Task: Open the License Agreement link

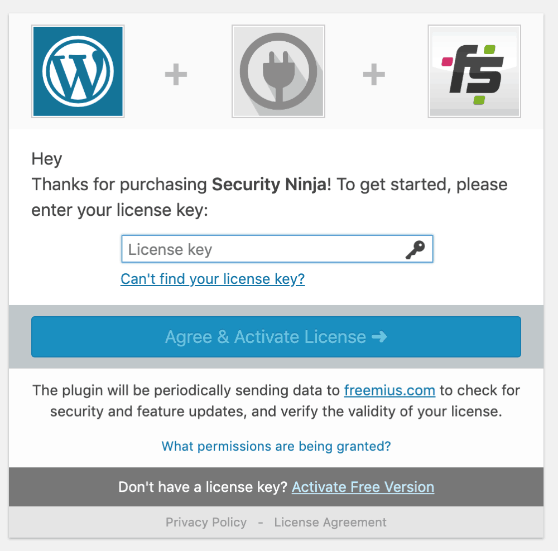Action: point(330,523)
